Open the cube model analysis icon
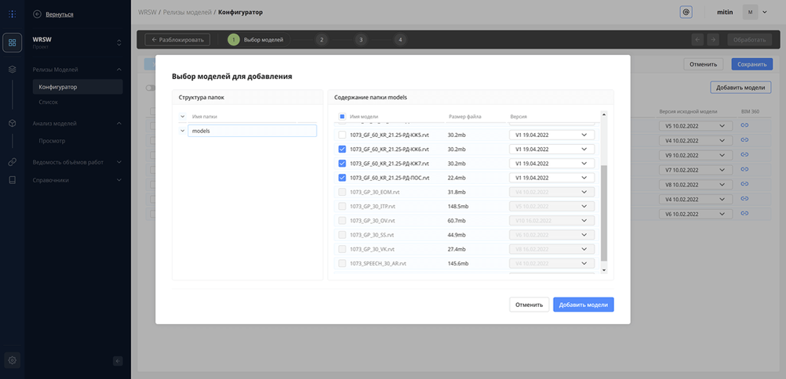Screen dimensions: 786x379 [12, 123]
